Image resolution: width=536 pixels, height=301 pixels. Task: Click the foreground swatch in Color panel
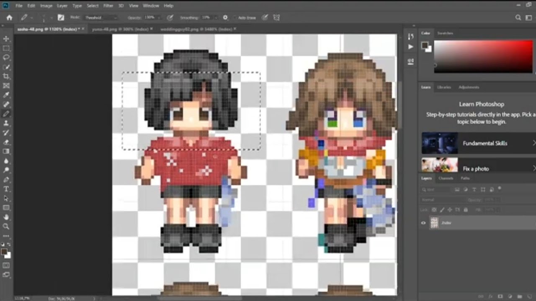click(424, 45)
